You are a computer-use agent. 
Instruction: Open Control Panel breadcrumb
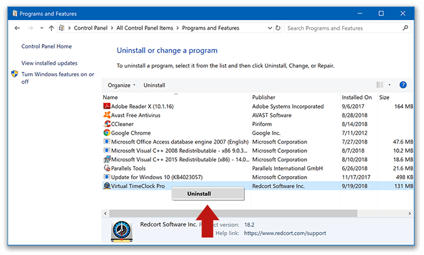[x=91, y=28]
